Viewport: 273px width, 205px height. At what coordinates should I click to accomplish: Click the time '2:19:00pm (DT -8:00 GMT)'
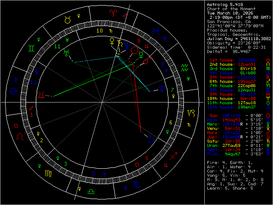tap(240, 18)
